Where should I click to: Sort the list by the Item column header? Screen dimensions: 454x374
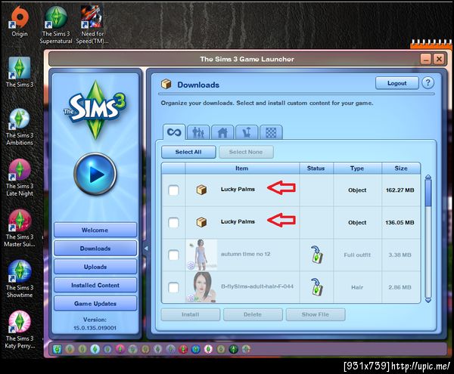pos(242,168)
